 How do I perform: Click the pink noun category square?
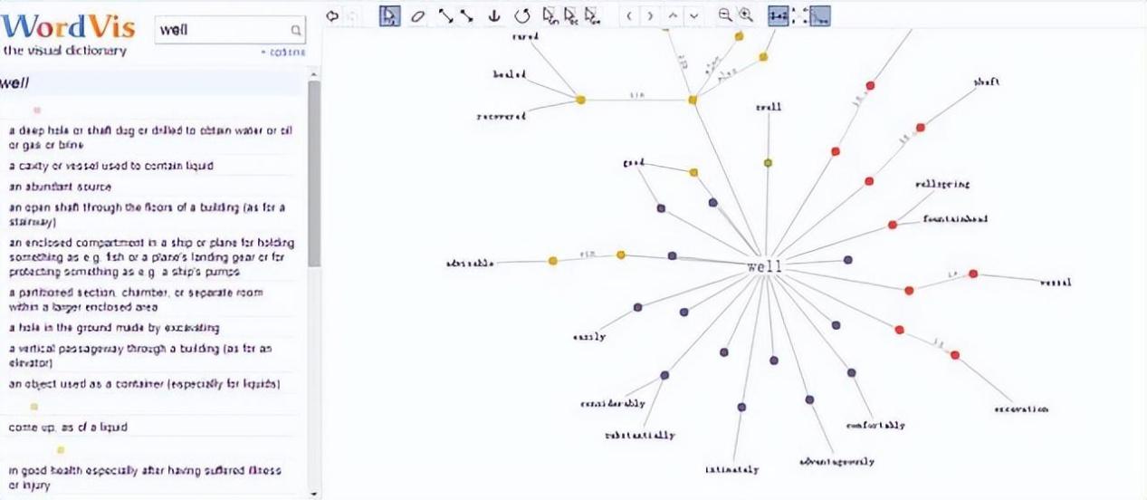click(37, 111)
